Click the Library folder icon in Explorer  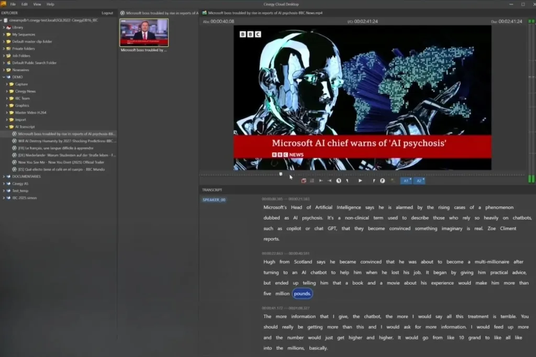tap(9, 27)
